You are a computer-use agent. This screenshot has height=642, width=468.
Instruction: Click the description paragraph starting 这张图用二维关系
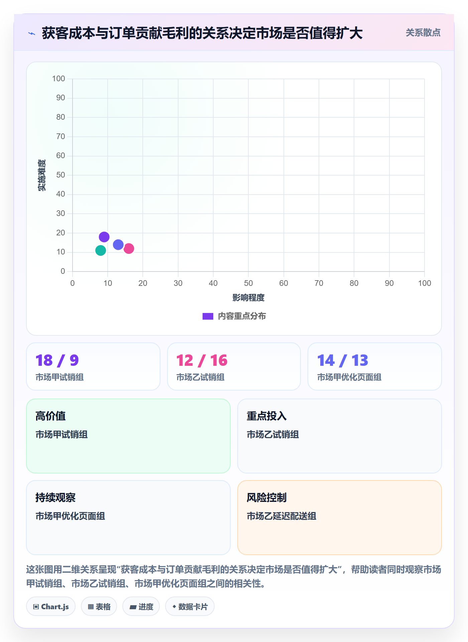(234, 576)
